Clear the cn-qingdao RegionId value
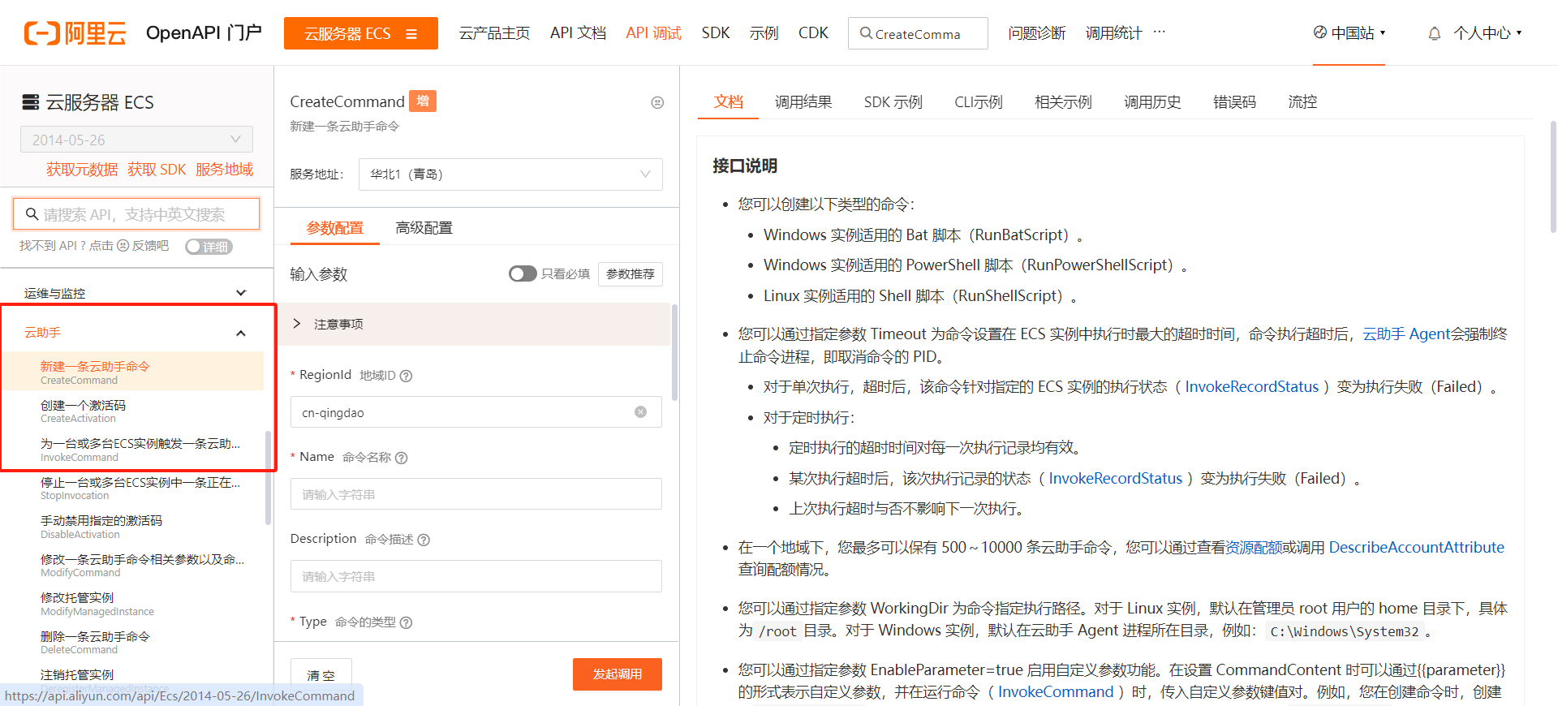Image resolution: width=1558 pixels, height=706 pixels. click(640, 412)
